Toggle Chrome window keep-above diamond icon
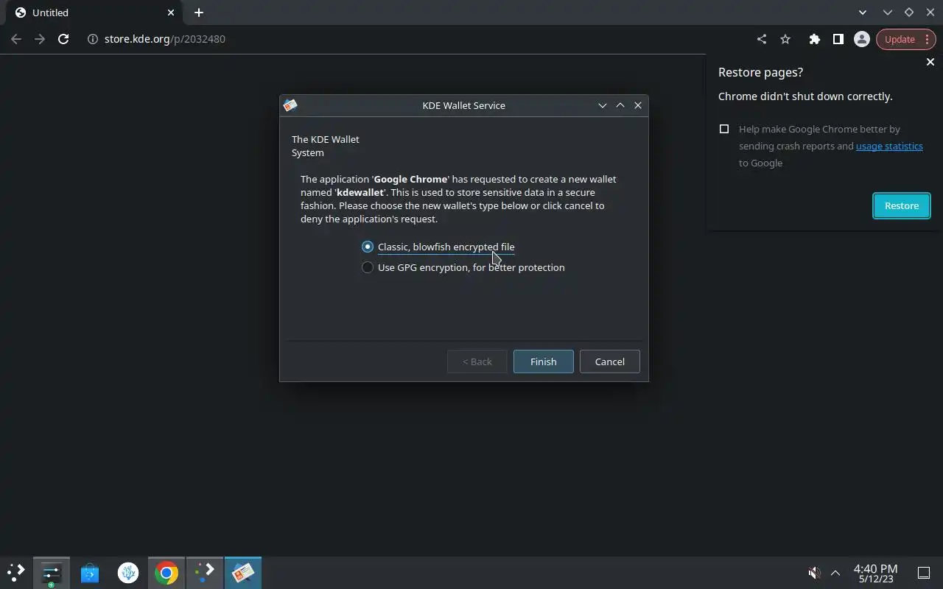This screenshot has height=589, width=943. pyautogui.click(x=908, y=13)
